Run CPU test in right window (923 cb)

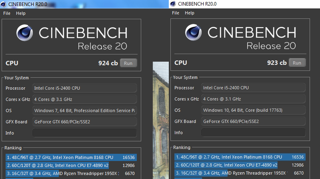[x=297, y=63]
